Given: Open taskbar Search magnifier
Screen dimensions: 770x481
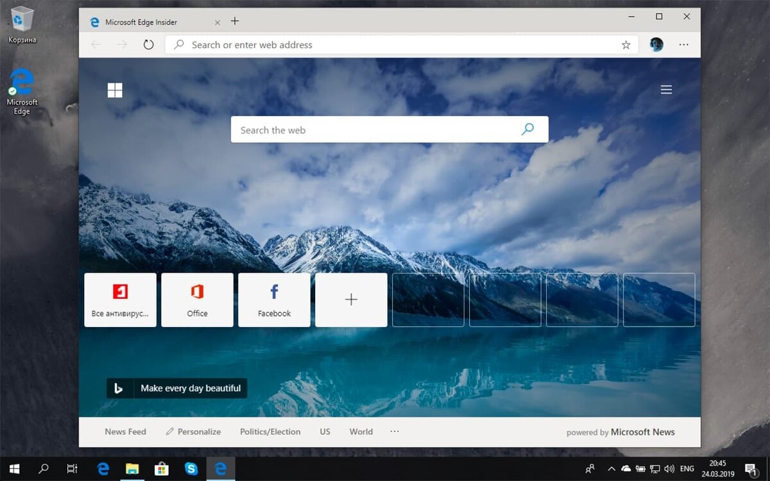Looking at the screenshot, I should [x=43, y=469].
